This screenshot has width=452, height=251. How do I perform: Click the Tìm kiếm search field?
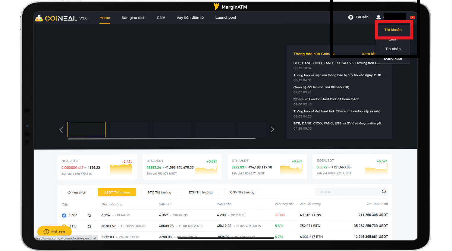352,192
